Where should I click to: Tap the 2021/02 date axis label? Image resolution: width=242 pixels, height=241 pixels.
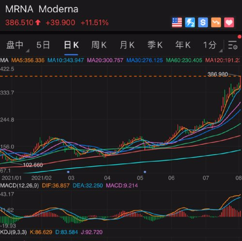42,178
